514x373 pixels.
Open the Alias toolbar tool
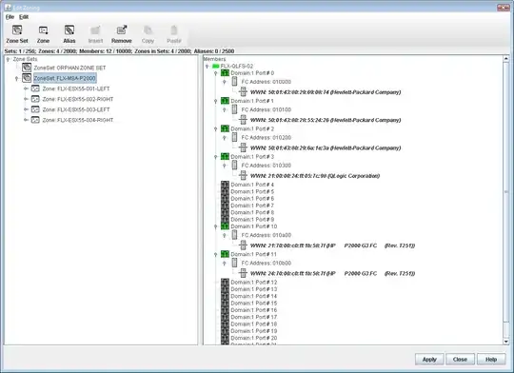coord(69,30)
